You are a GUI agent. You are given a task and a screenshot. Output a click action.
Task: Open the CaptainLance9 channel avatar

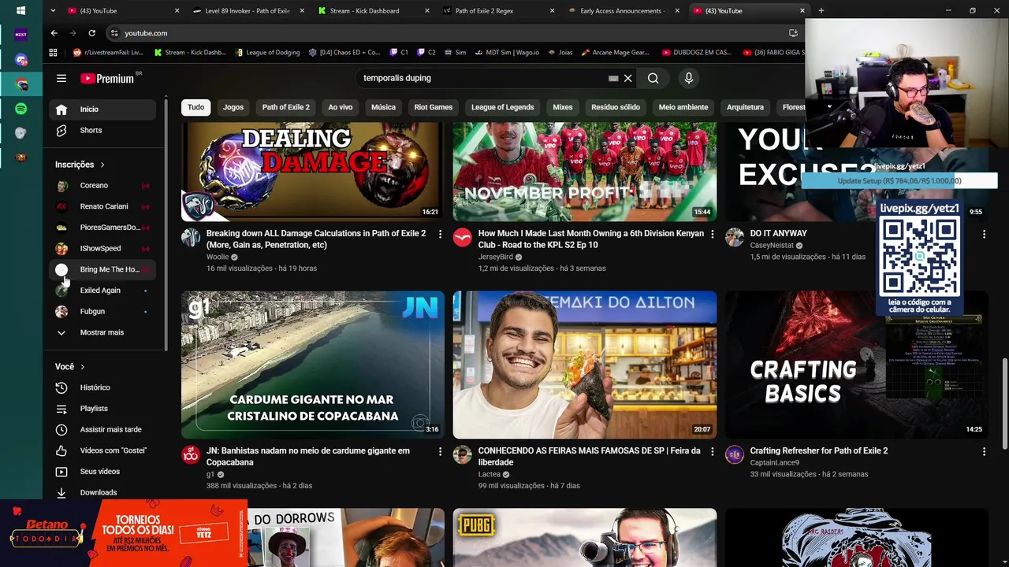735,454
